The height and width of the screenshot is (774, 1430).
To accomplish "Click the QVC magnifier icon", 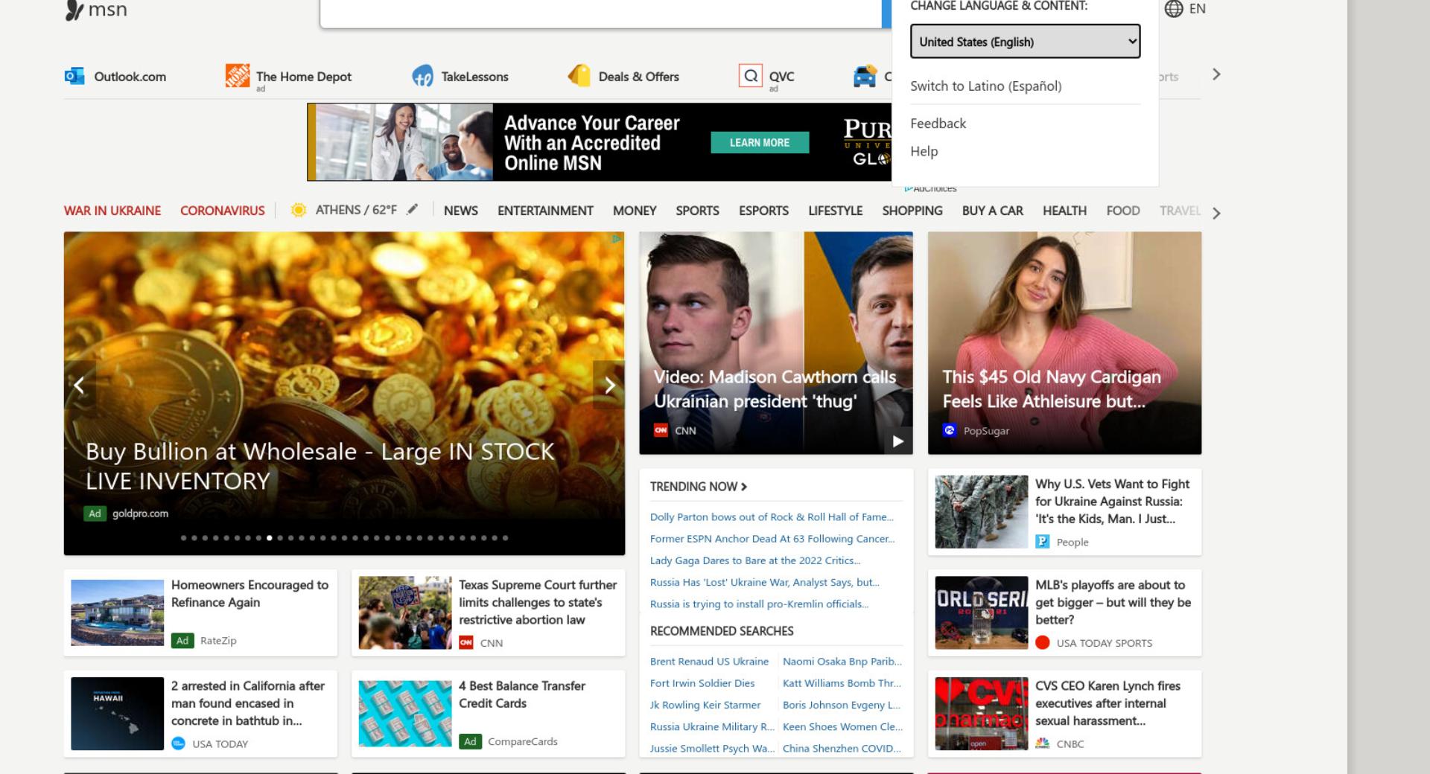I will tap(750, 75).
